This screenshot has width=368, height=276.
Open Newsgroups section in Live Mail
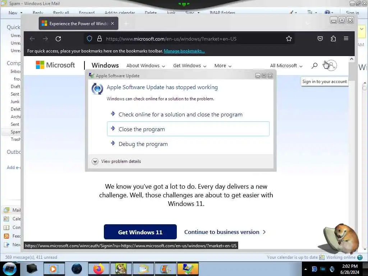coord(12,245)
